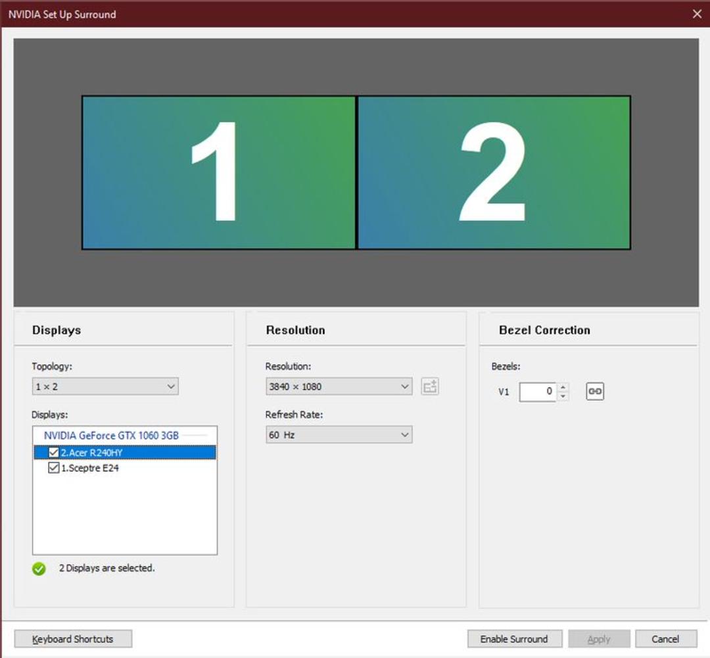Viewport: 710px width, 658px height.
Task: Open the Topology dropdown showing 1 × 2
Action: click(x=105, y=387)
